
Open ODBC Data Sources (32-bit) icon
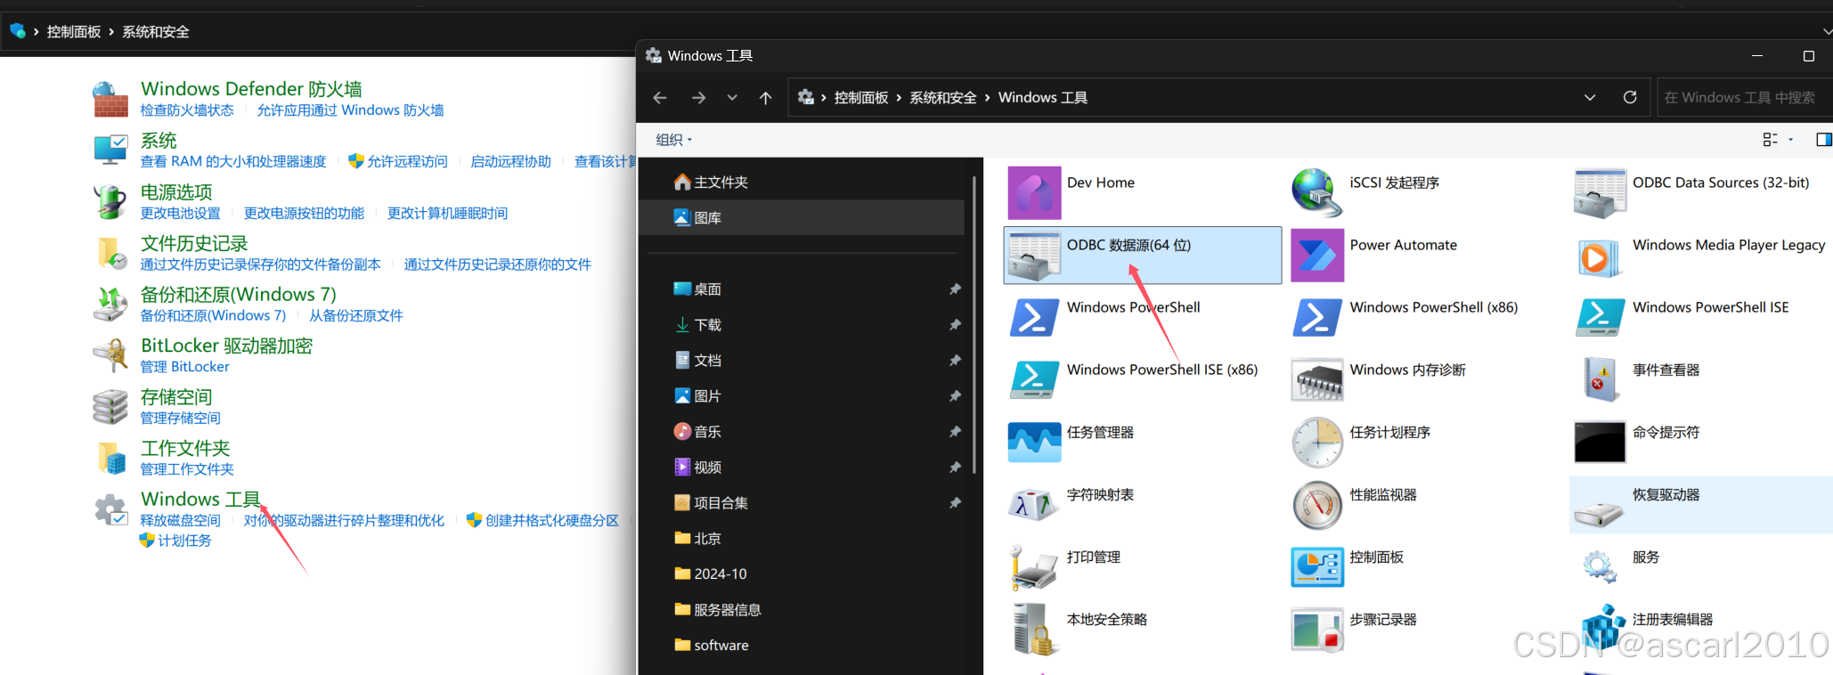(x=1600, y=192)
